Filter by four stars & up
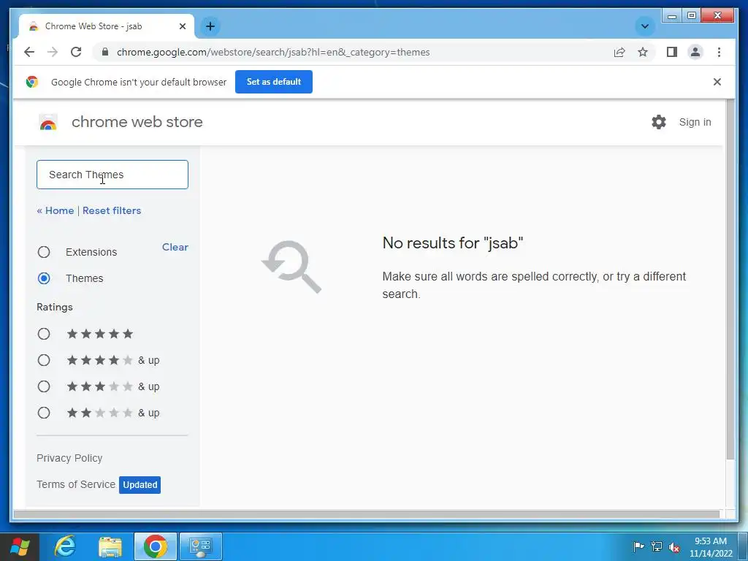Image resolution: width=748 pixels, height=561 pixels. click(x=44, y=360)
